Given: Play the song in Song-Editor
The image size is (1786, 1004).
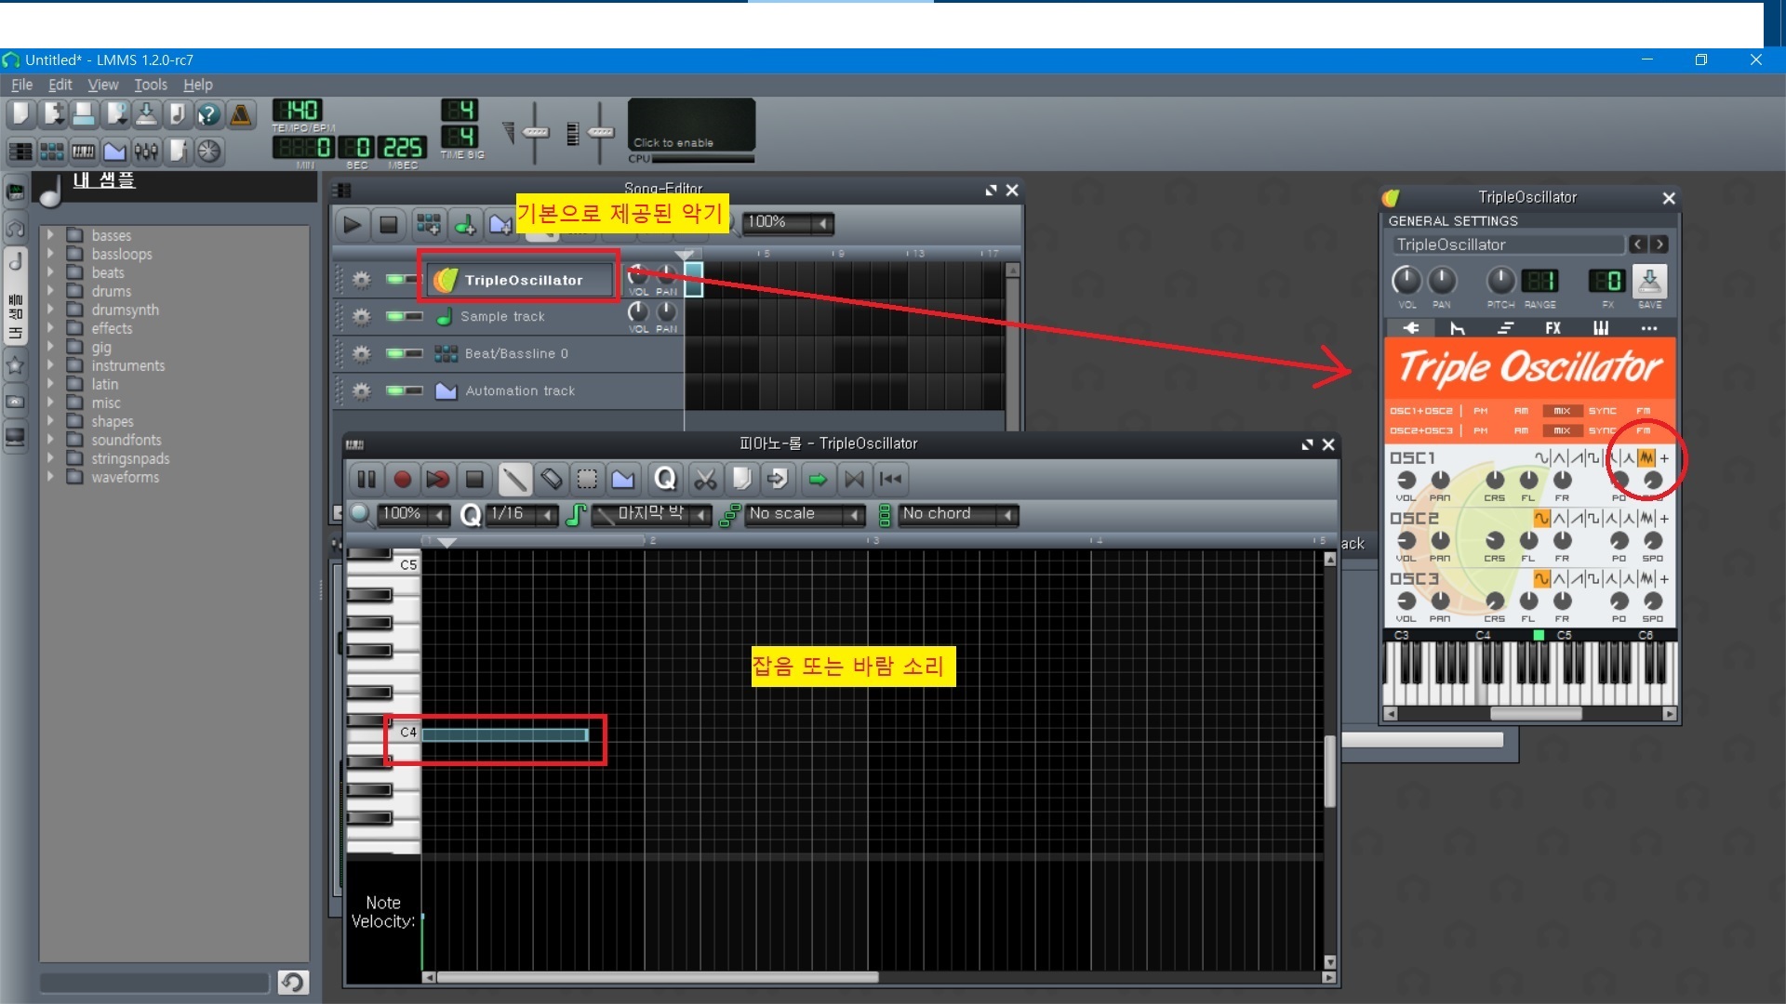Looking at the screenshot, I should (352, 224).
